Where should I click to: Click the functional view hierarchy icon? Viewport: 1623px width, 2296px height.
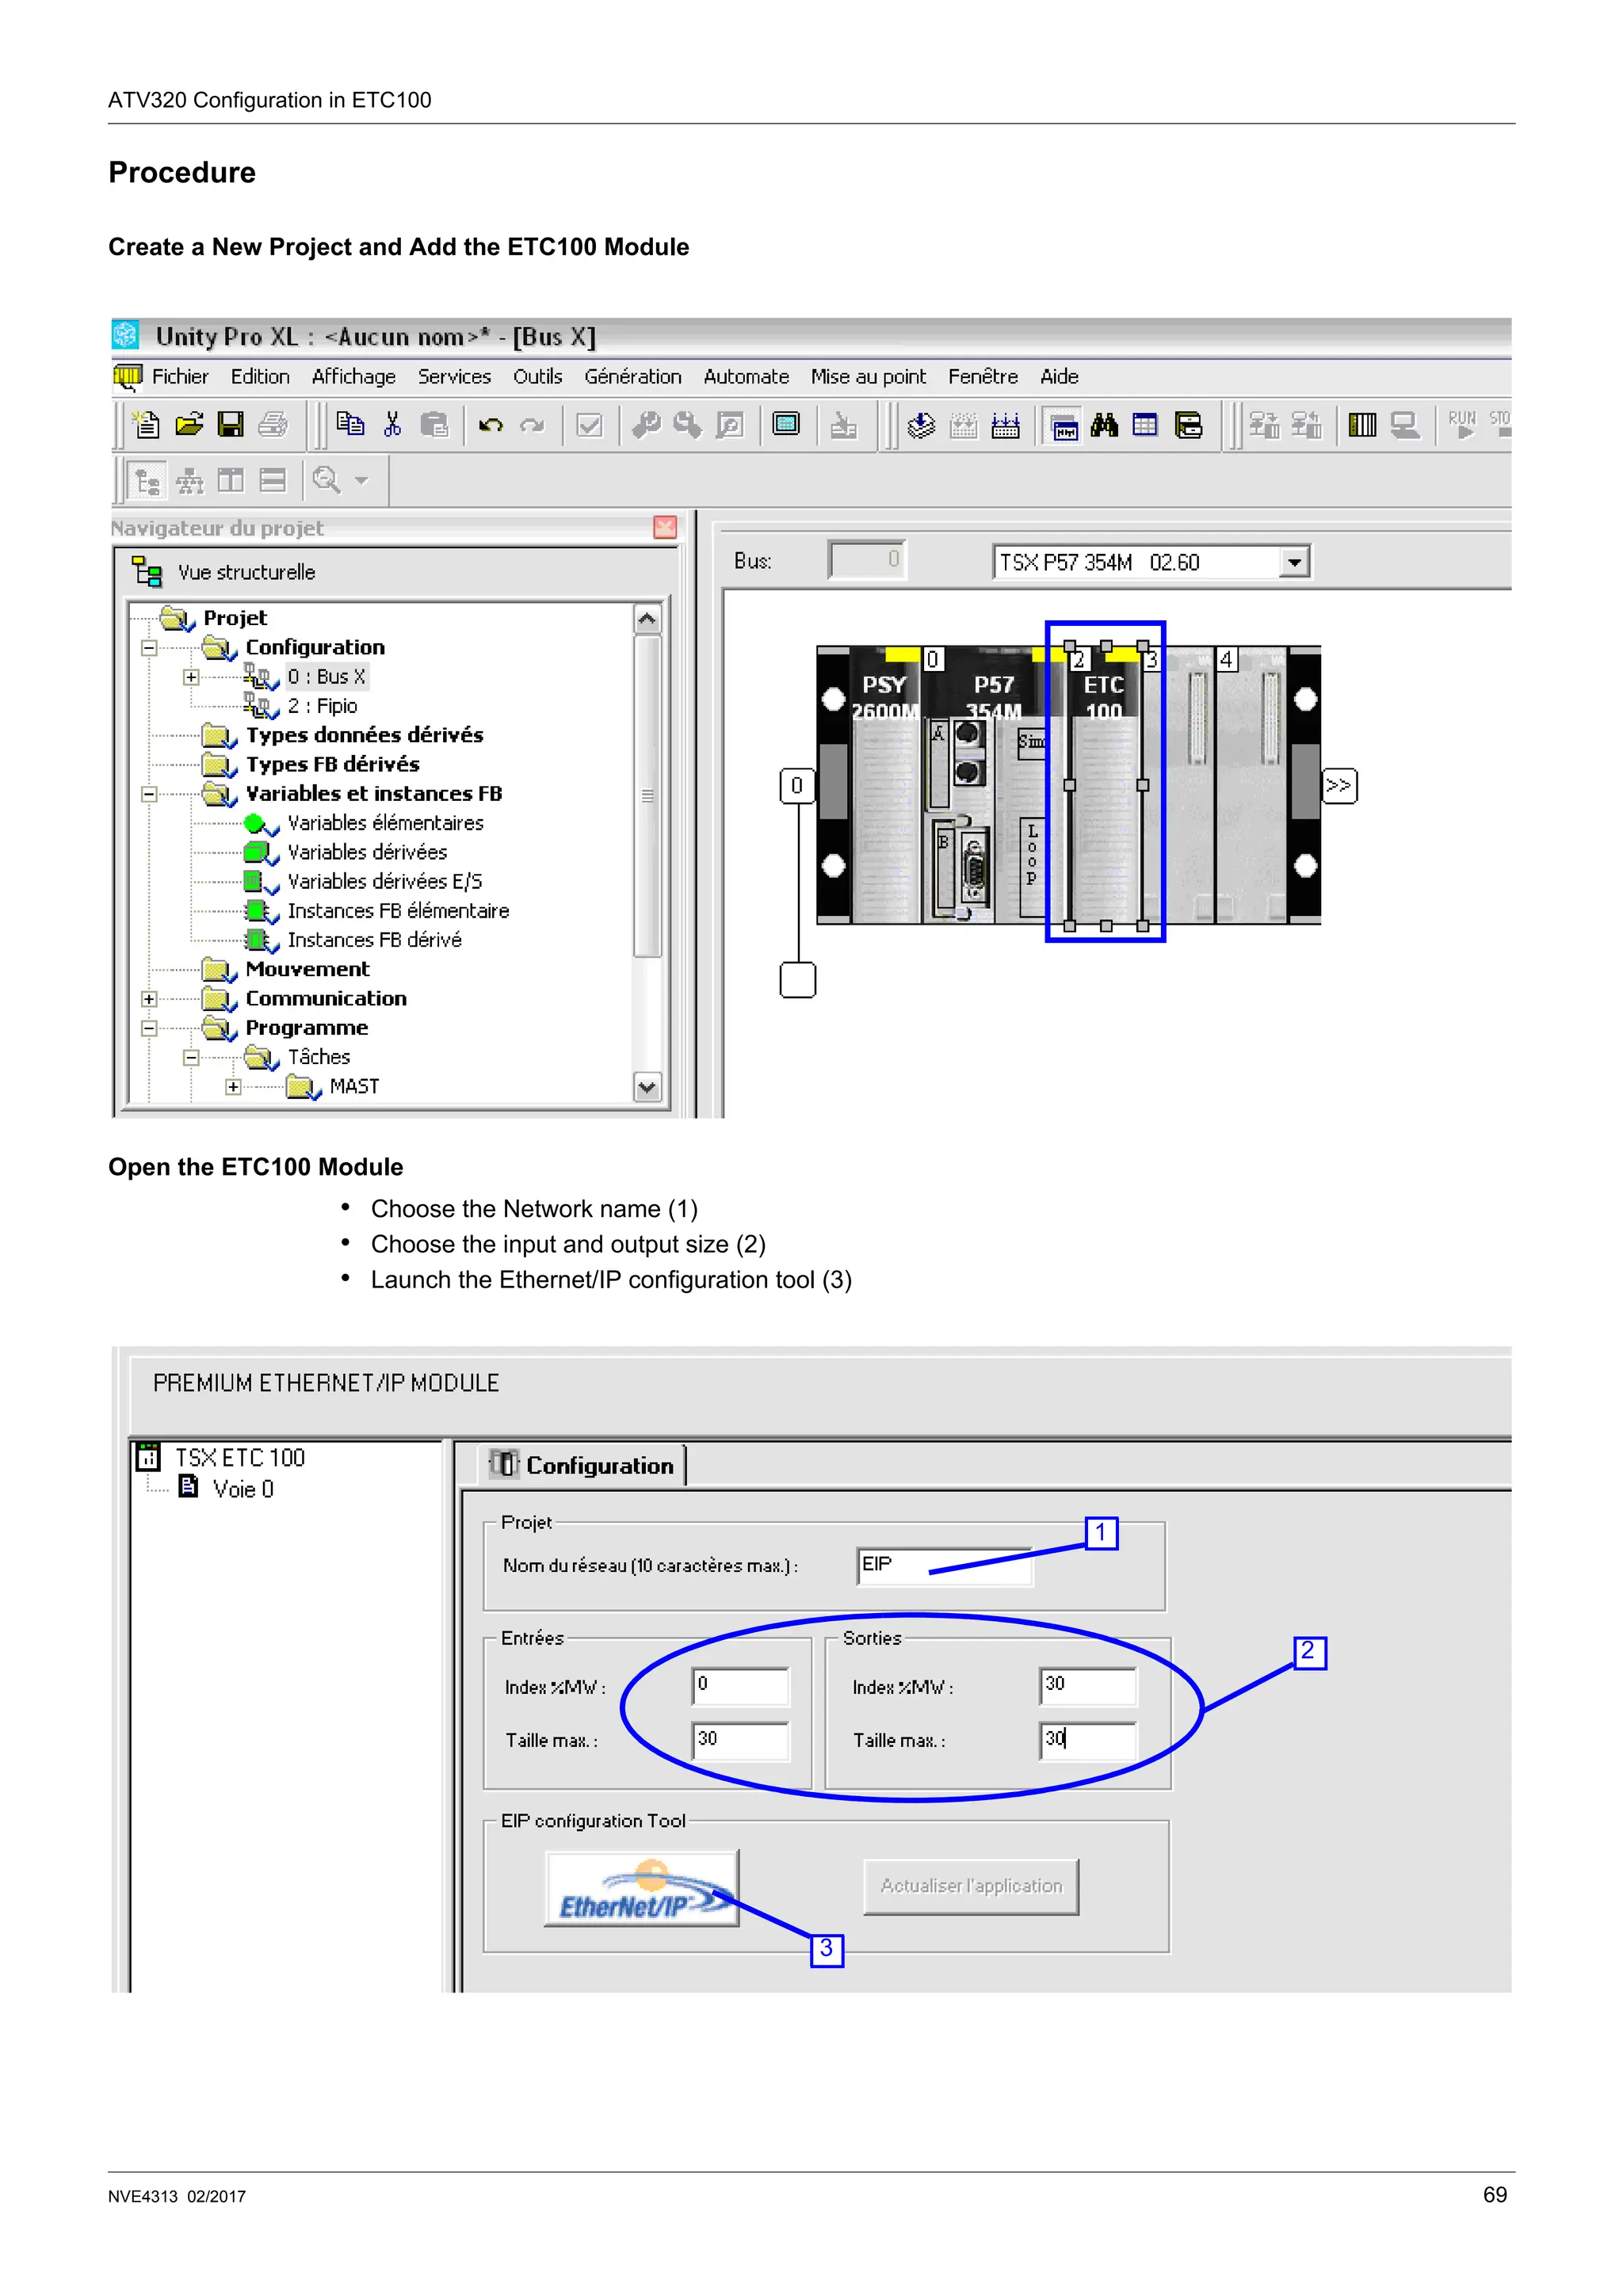189,481
